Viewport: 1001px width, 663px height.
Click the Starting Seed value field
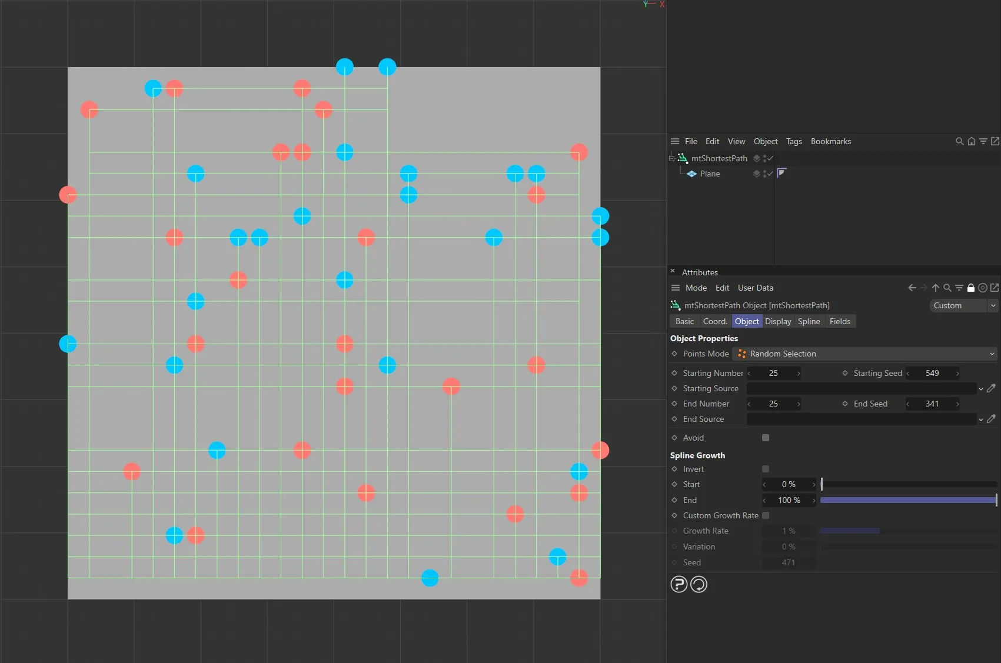932,373
